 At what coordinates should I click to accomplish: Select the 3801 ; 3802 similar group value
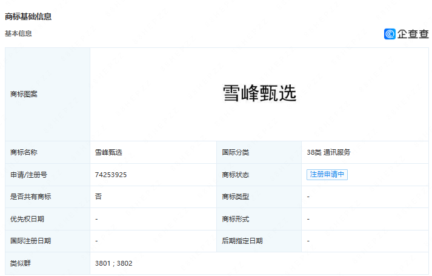113,263
